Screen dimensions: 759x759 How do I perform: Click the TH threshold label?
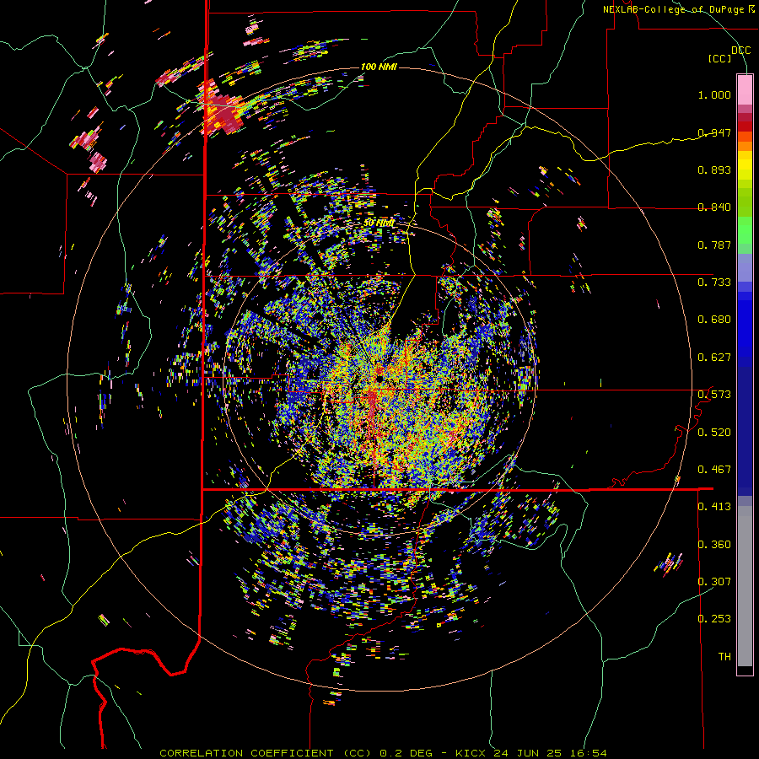[x=724, y=657]
